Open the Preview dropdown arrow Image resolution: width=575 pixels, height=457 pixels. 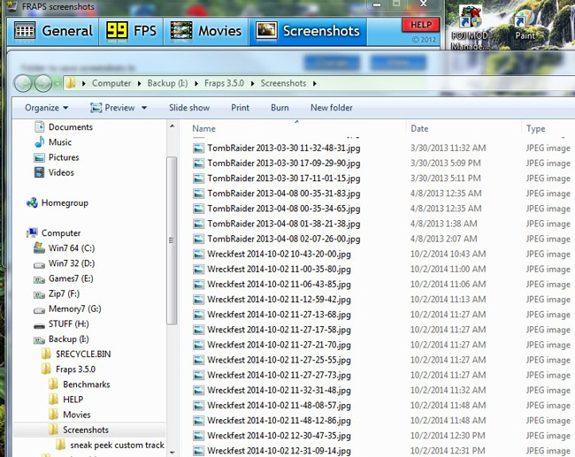144,108
